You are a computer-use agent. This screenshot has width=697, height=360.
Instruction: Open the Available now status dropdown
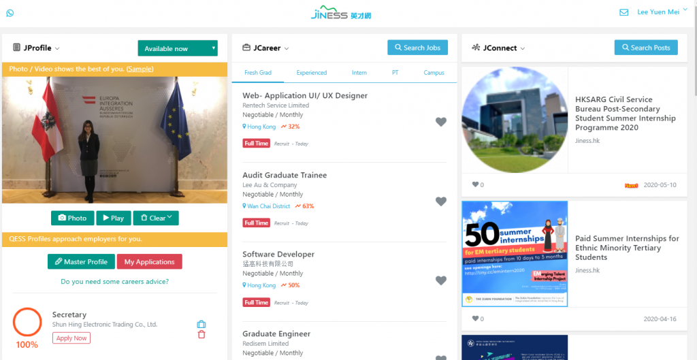click(x=178, y=48)
